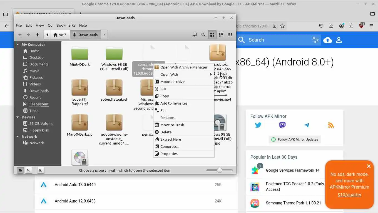Open Firefox hamburger menu
Image resolution: width=378 pixels, height=213 pixels.
point(371,26)
